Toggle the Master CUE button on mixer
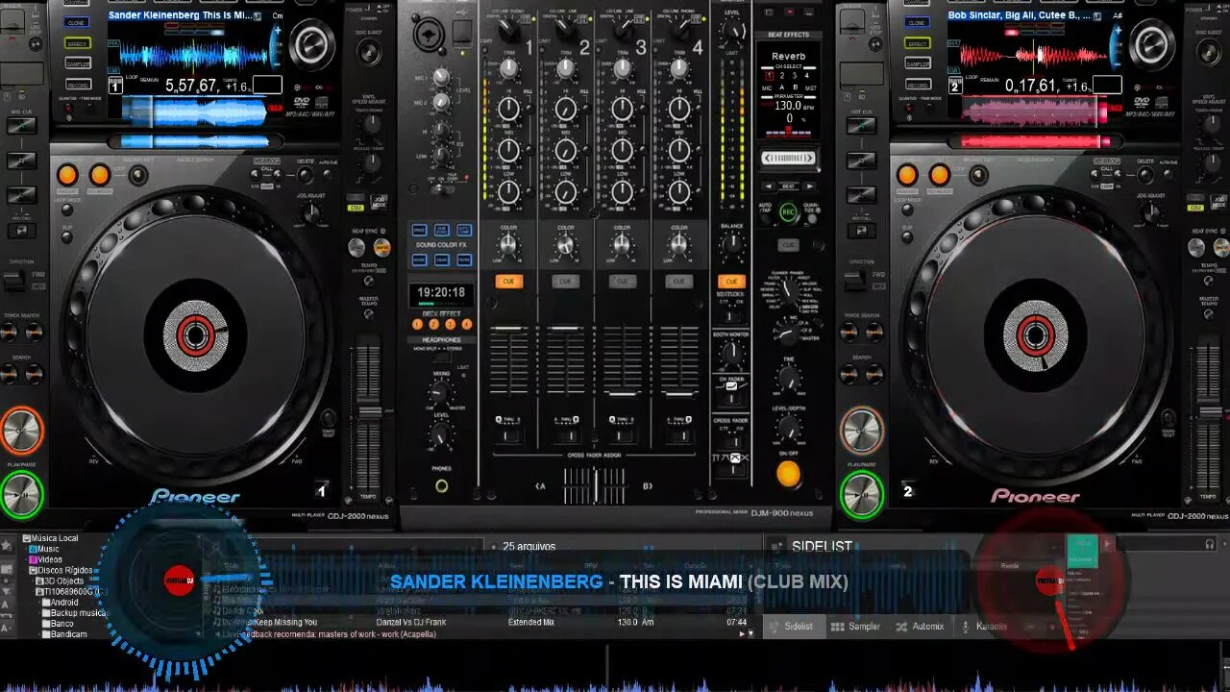Screen dimensions: 1230x692 [732, 282]
